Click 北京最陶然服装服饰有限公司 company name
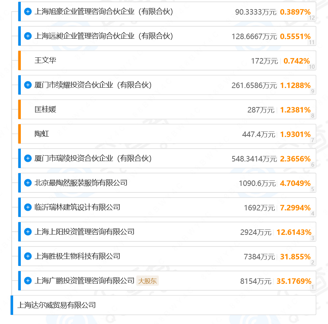The image size is (328, 324). click(x=81, y=183)
